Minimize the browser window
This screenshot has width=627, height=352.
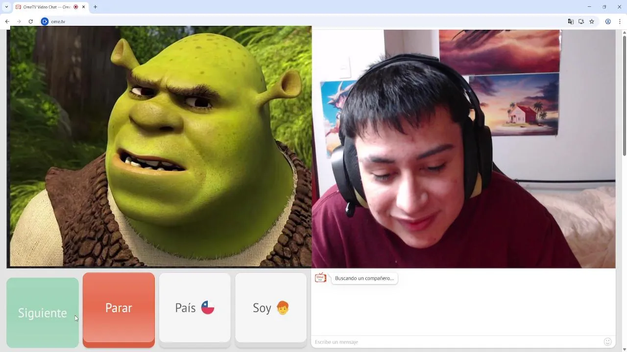tap(589, 7)
